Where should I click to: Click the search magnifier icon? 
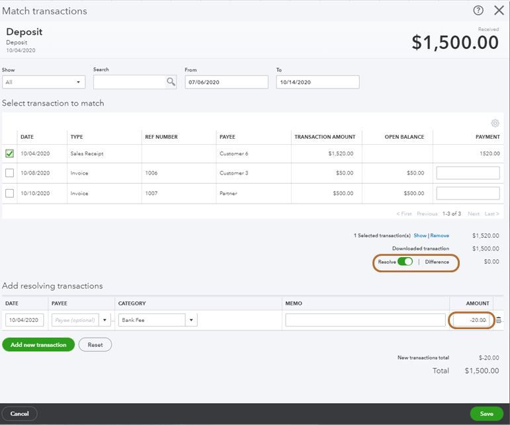[171, 82]
